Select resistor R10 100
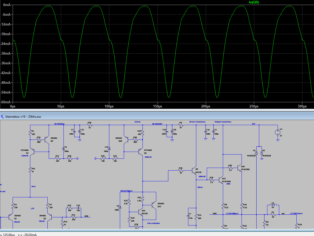314x236 pixels. [143, 133]
